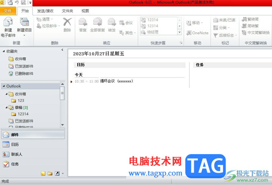Click Traditional to Simplified (繁转简) button
This screenshot has height=185, width=272.
click(250, 19)
